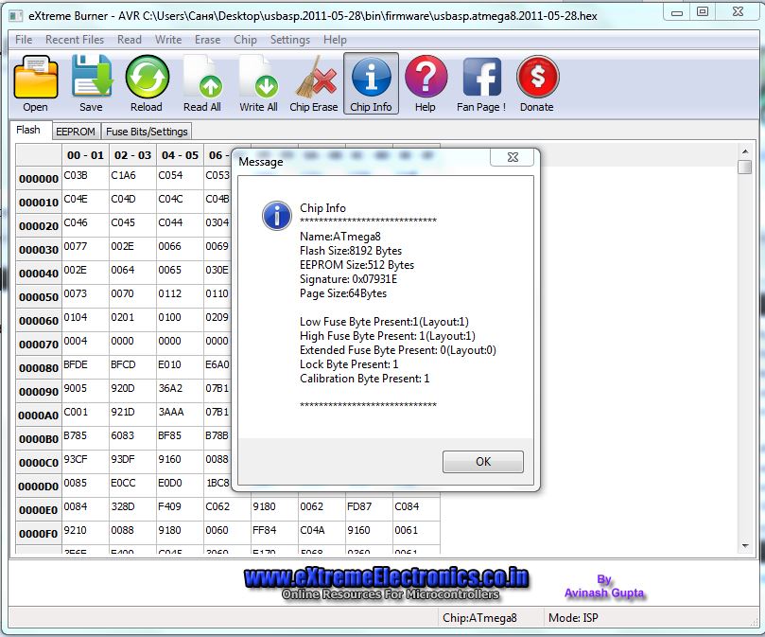Click 'Lock Byte Present: 1' line
The width and height of the screenshot is (765, 637).
tap(349, 363)
